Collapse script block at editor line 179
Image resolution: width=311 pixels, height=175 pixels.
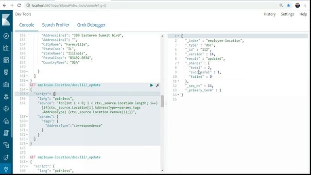(x=27, y=166)
